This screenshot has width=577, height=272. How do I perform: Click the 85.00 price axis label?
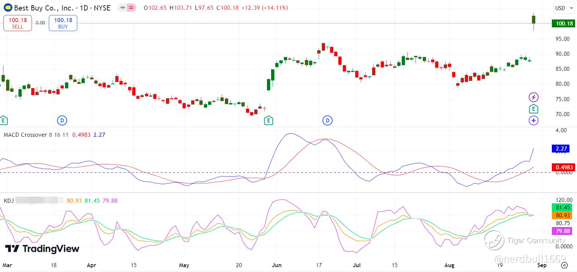(x=563, y=69)
